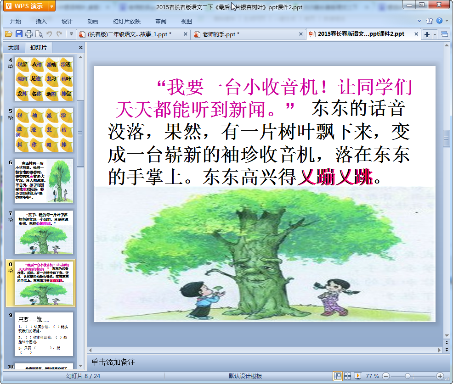Viewport: 453px width, 384px height.
Task: Open the 幻灯片放映 ribbon tab
Action: pos(127,22)
